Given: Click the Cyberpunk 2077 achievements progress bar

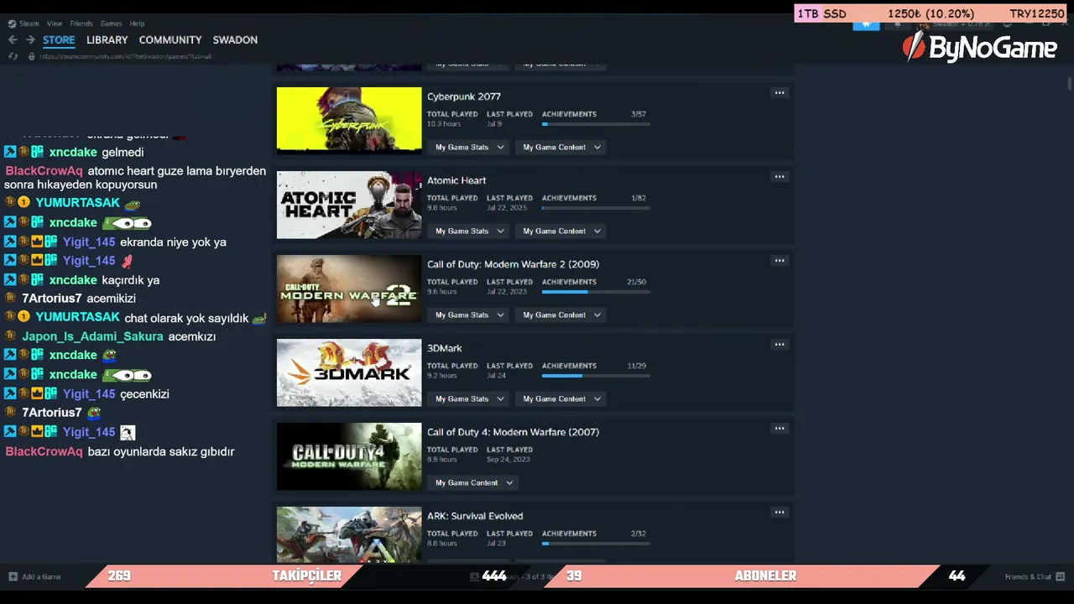Looking at the screenshot, I should [596, 124].
